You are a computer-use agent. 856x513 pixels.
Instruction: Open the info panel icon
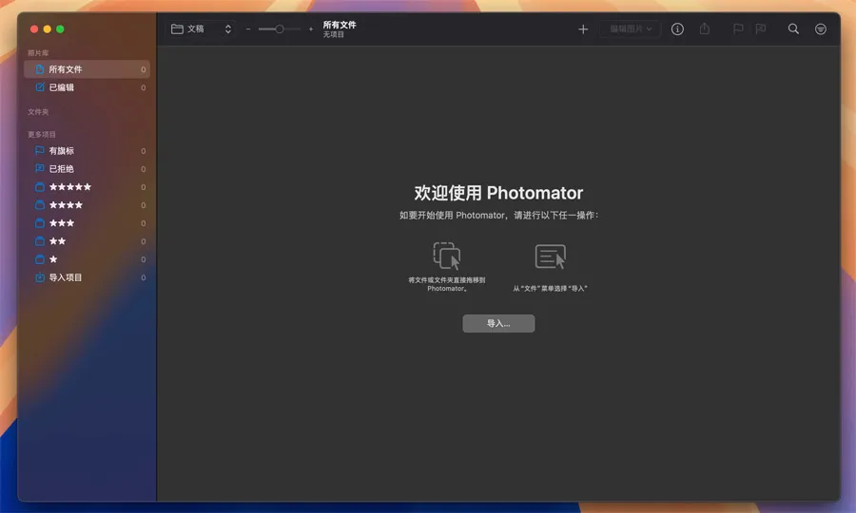677,29
